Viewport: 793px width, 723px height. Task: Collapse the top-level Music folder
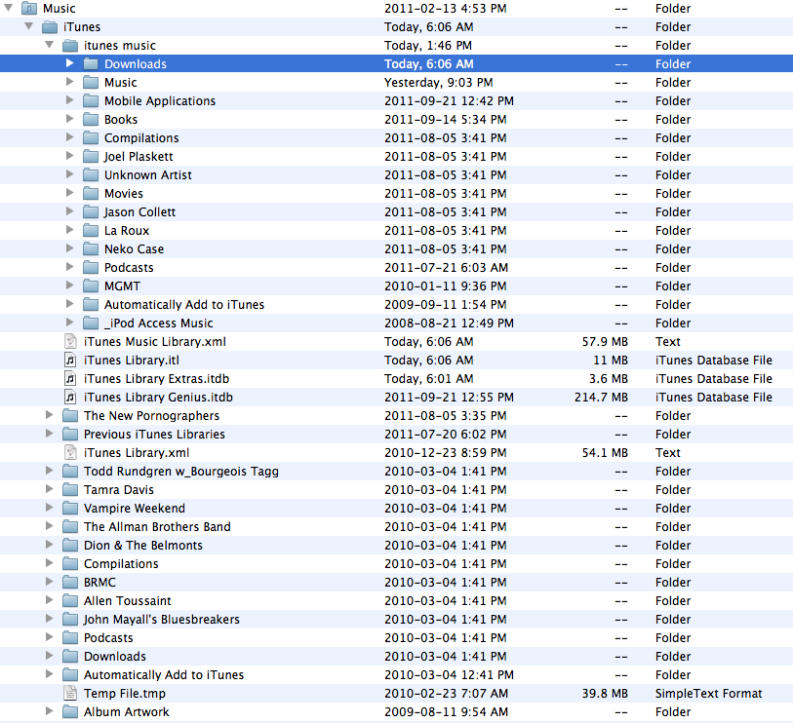tap(9, 8)
